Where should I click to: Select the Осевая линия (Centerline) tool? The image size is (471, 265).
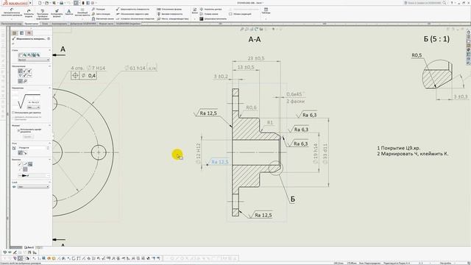click(x=209, y=14)
